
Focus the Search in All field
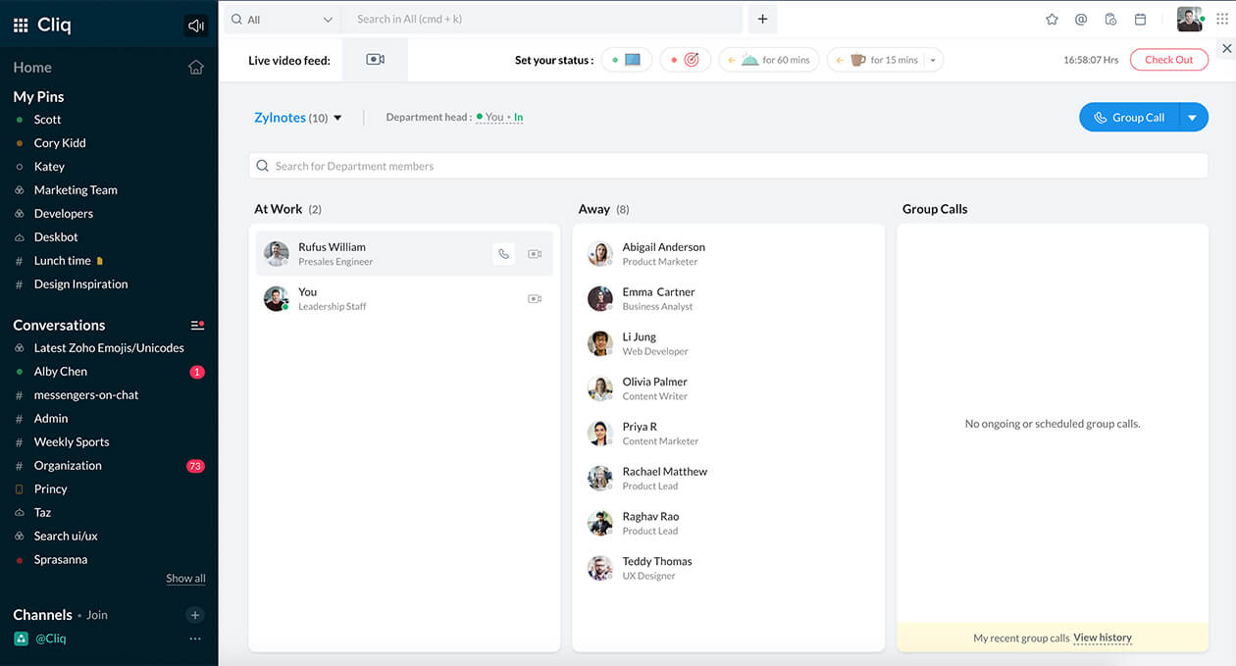click(541, 20)
